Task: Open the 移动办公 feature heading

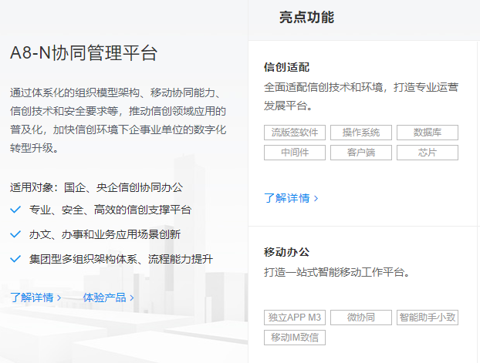Action: 286,253
